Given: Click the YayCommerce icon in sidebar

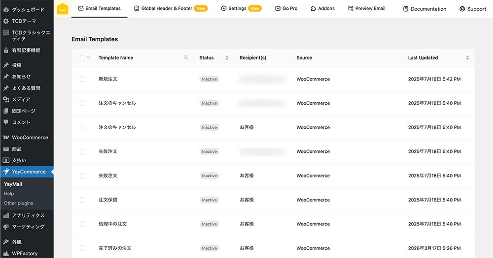Looking at the screenshot, I should tap(6, 172).
